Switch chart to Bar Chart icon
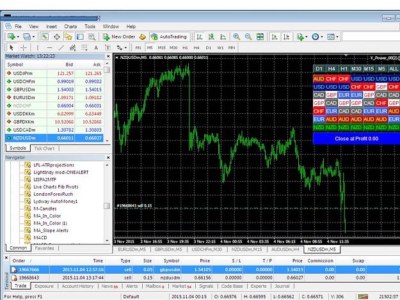This screenshot has width=400, height=300. [200, 36]
